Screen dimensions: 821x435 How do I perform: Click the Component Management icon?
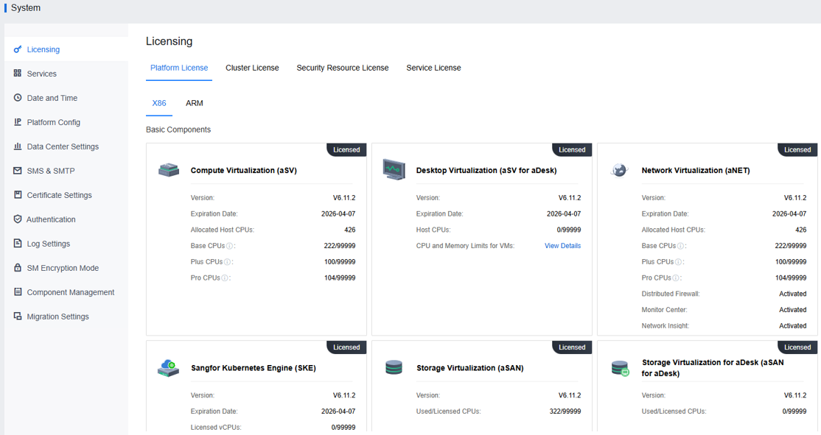(x=18, y=291)
